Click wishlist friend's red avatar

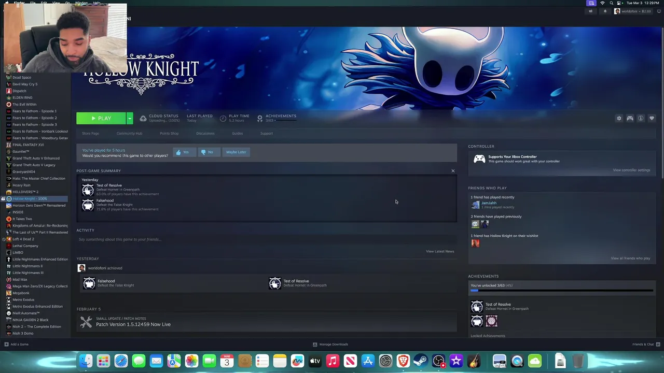(x=475, y=243)
